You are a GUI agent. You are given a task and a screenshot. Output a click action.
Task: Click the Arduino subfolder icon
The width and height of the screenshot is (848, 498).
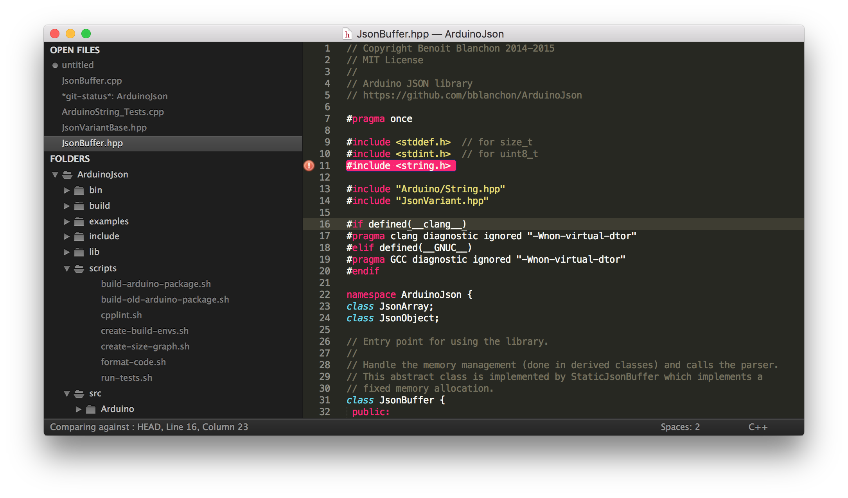pos(91,409)
